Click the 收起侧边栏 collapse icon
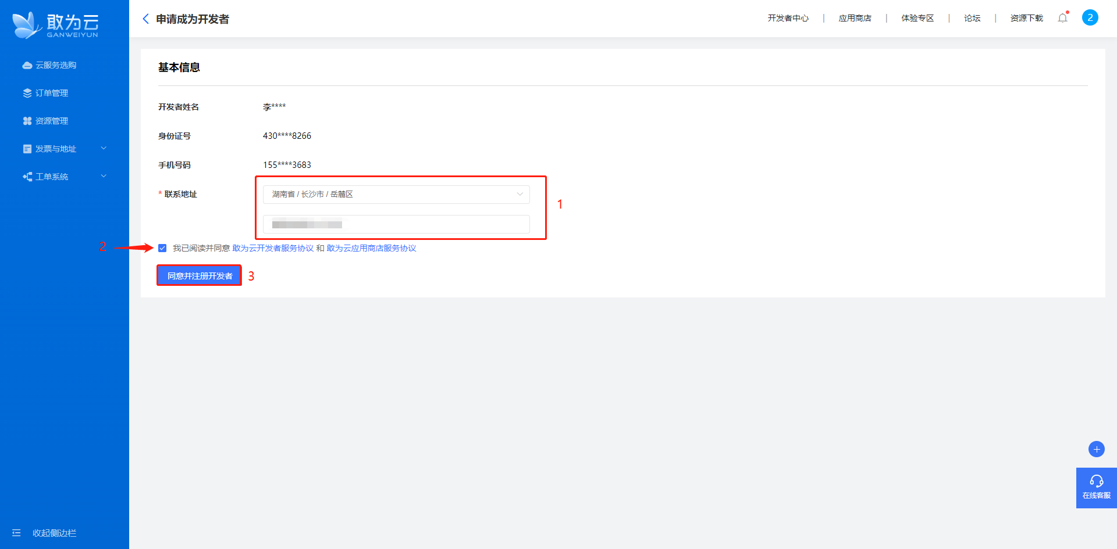The height and width of the screenshot is (549, 1117). (16, 533)
